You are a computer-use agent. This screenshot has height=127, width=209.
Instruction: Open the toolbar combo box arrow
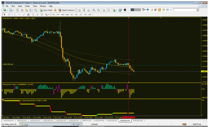(197, 10)
